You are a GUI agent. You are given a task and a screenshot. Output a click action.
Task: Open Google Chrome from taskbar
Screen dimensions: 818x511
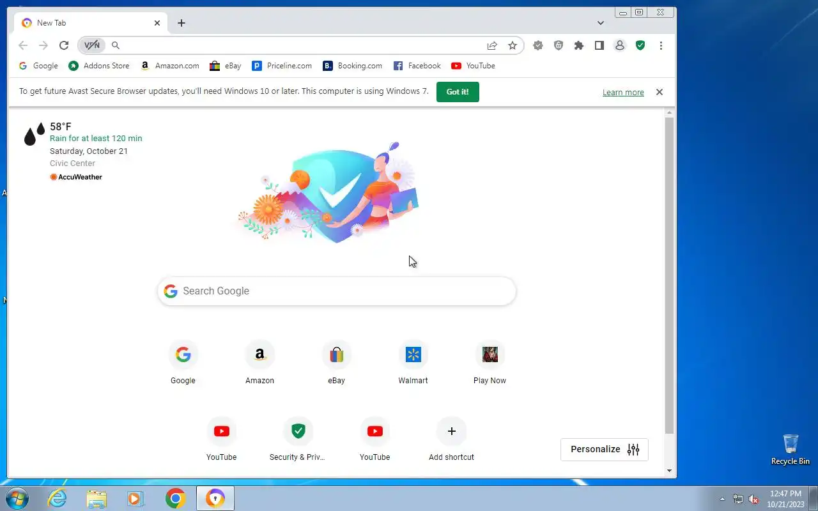(x=175, y=498)
